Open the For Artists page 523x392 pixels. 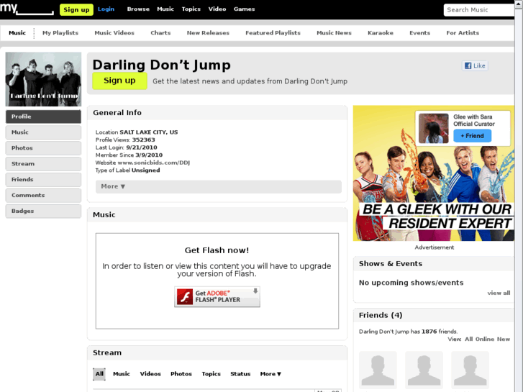click(x=463, y=32)
